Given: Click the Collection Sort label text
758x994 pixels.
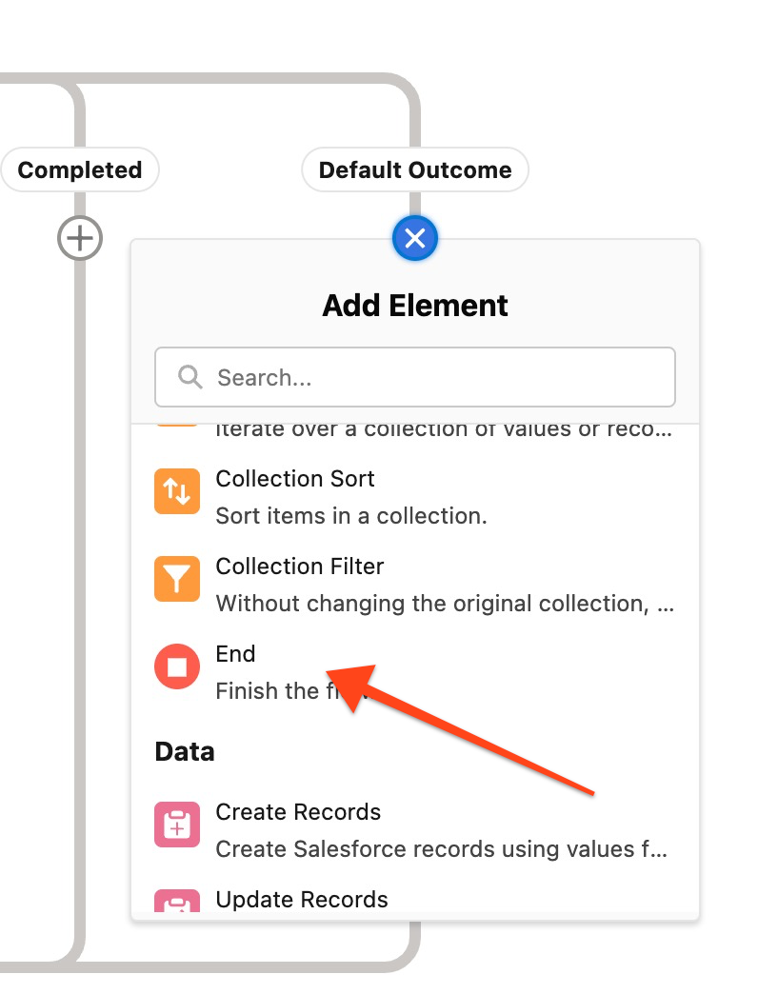Looking at the screenshot, I should click(295, 479).
